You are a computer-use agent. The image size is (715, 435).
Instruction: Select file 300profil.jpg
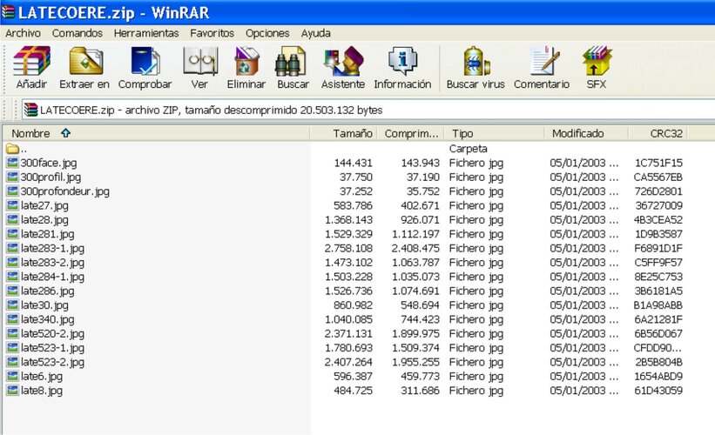tap(51, 177)
